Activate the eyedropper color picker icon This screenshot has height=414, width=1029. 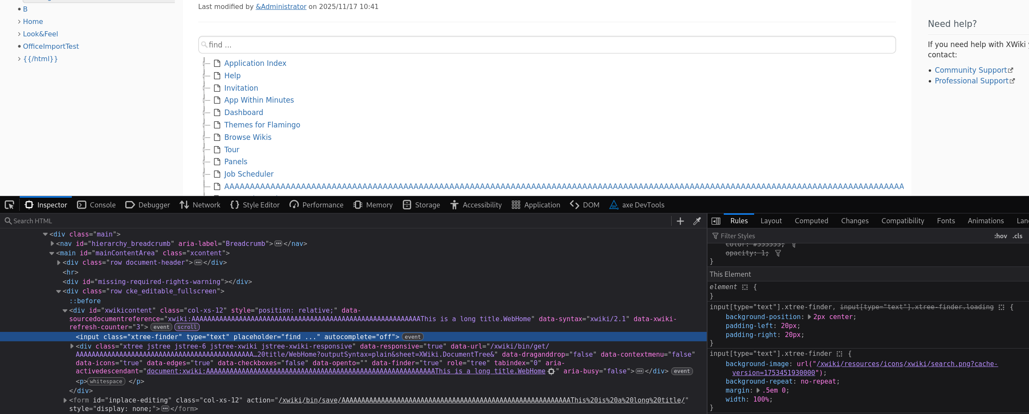[697, 221]
